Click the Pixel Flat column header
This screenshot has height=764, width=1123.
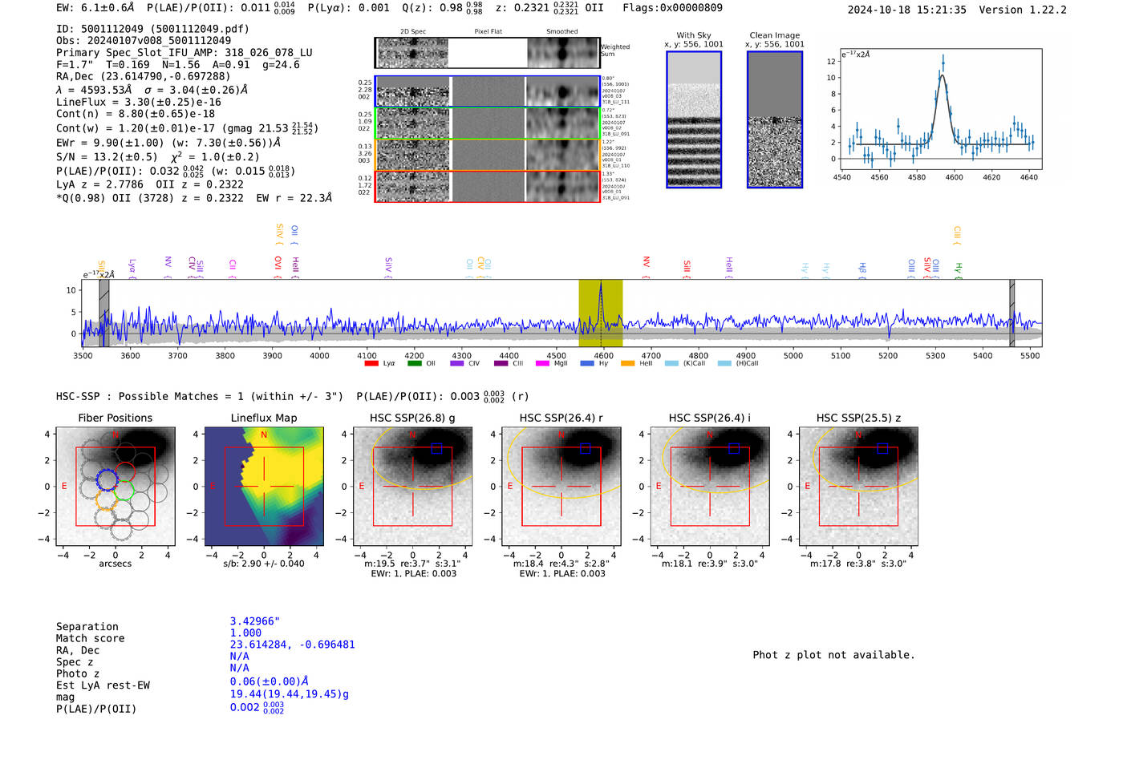pyautogui.click(x=488, y=32)
